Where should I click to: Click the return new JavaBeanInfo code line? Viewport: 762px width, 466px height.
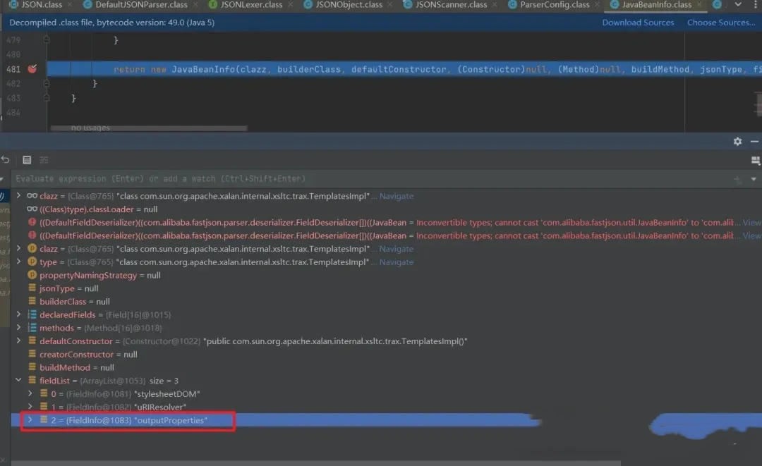404,69
